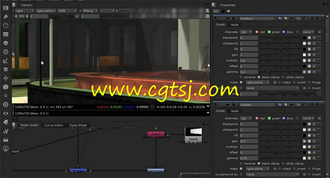Open the viewer rgba layer dropdown
Viewport: 330px width, 178px height.
click(24, 11)
